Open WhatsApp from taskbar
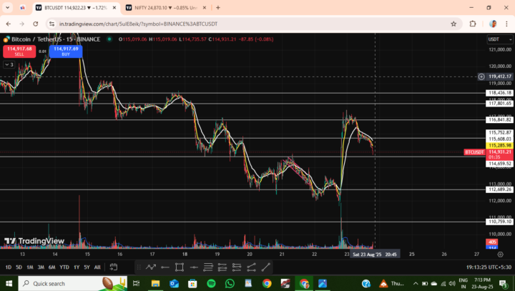 230,283
